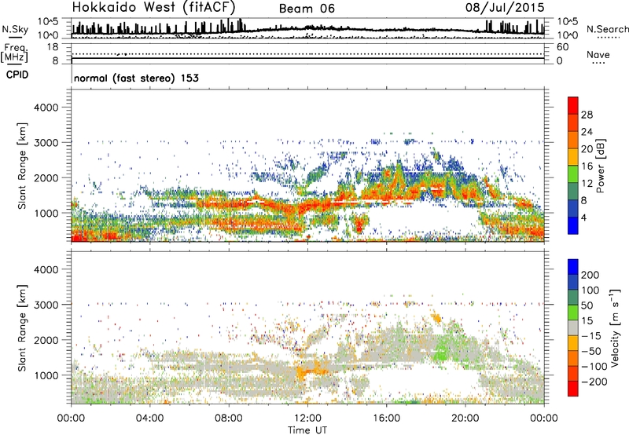
Task: Click the dark green 8–12 dB Power segment
Action: point(573,191)
